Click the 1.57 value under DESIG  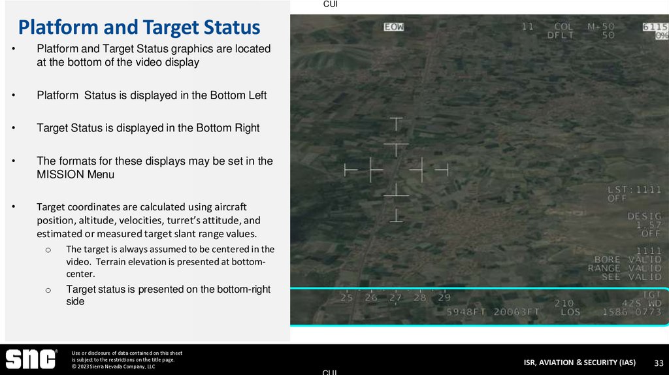[649, 225]
